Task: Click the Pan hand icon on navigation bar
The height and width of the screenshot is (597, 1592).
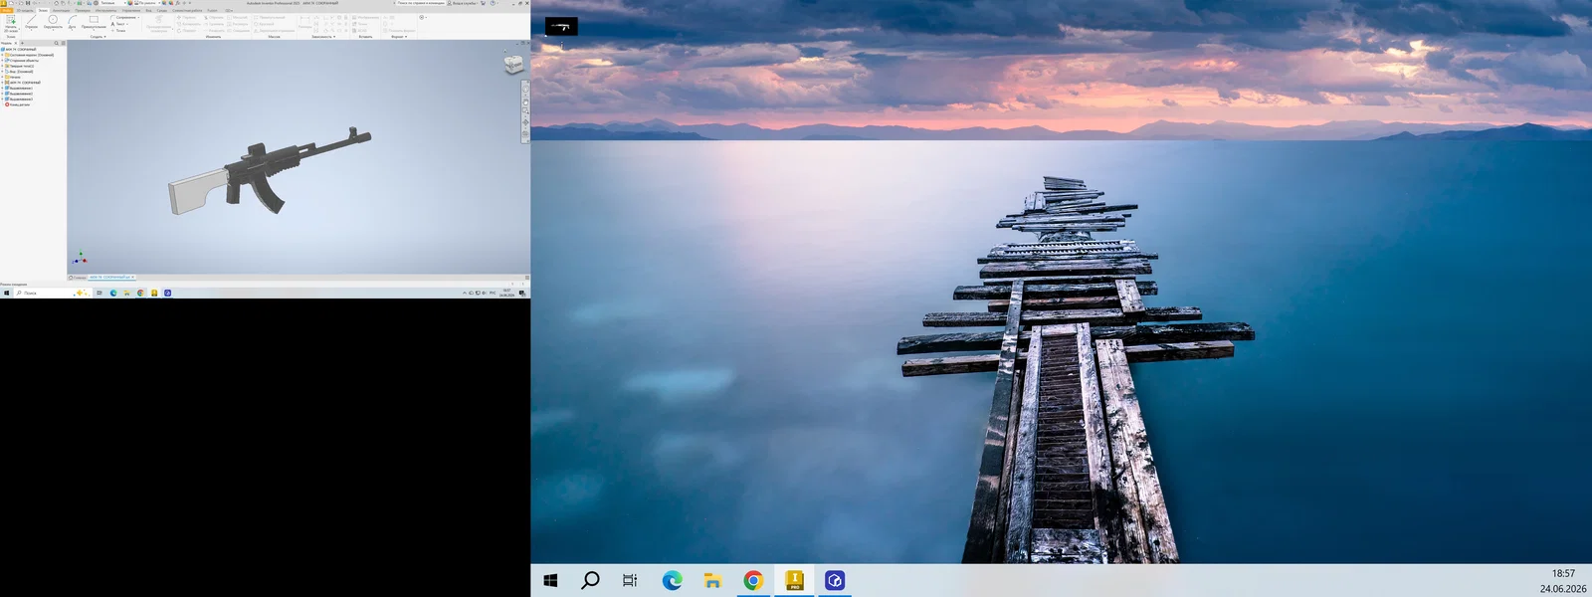Action: (525, 102)
